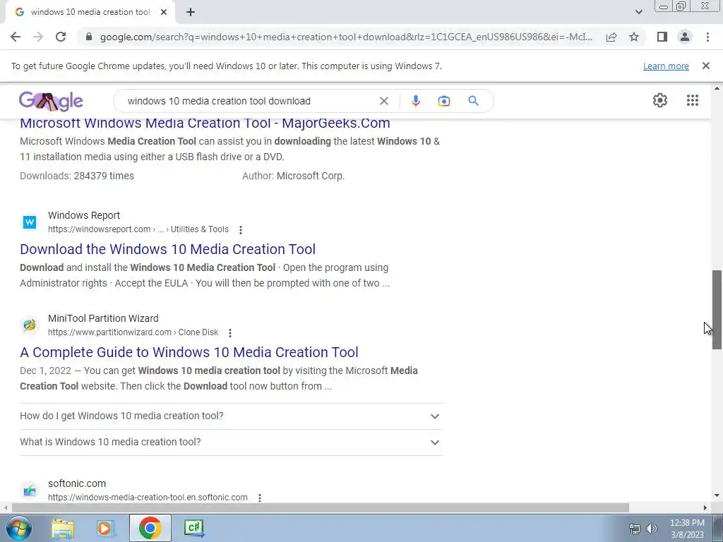Open more options for the Windows Report result

coord(240,229)
